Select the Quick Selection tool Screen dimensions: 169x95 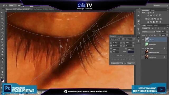click(2, 22)
